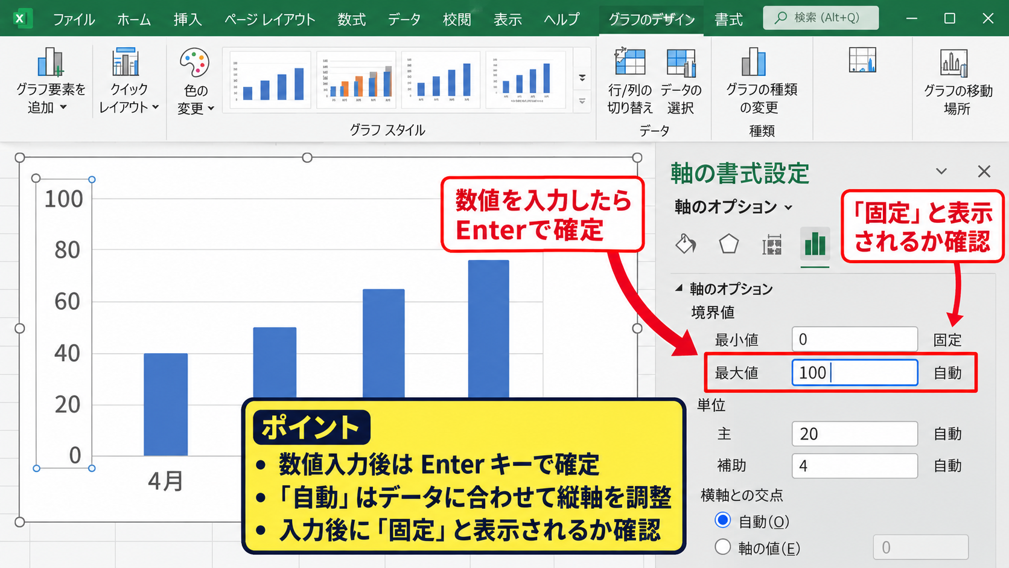Click 自動 button beside 主 unit
This screenshot has width=1009, height=568.
coord(947,433)
